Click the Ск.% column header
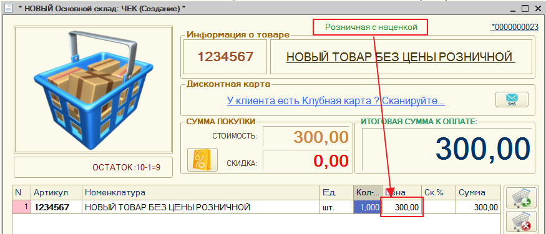 (x=439, y=193)
